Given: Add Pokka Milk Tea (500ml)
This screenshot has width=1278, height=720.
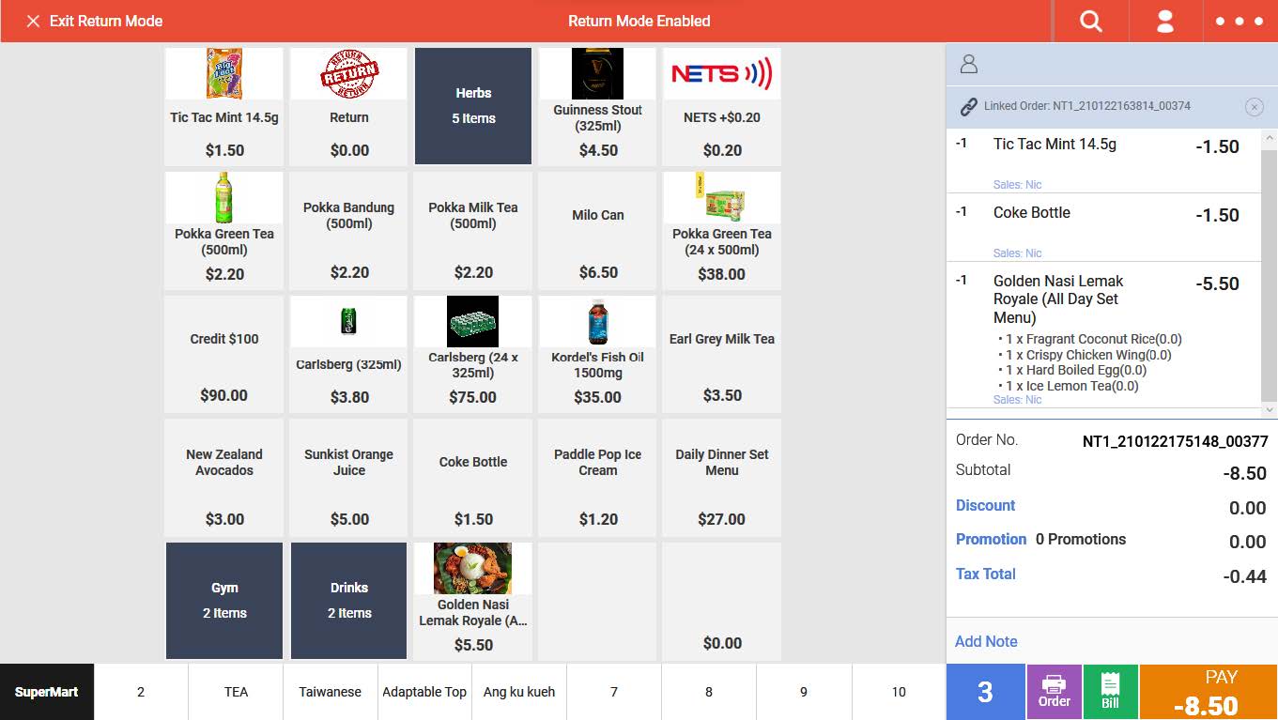Looking at the screenshot, I should coord(473,230).
